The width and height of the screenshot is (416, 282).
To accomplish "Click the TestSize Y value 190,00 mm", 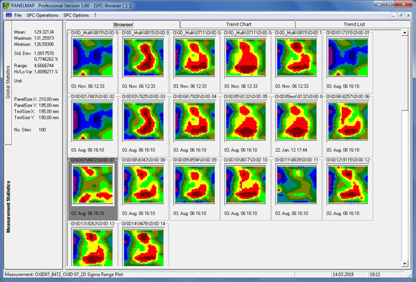I will click(x=49, y=117).
